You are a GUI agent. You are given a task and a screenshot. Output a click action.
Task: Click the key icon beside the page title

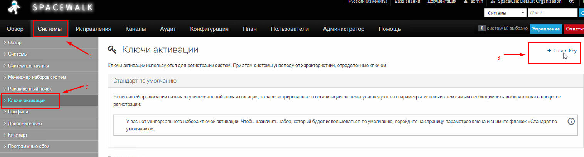coord(112,49)
